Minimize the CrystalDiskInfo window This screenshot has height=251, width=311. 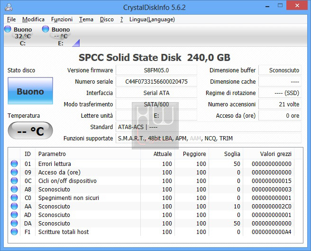267,6
